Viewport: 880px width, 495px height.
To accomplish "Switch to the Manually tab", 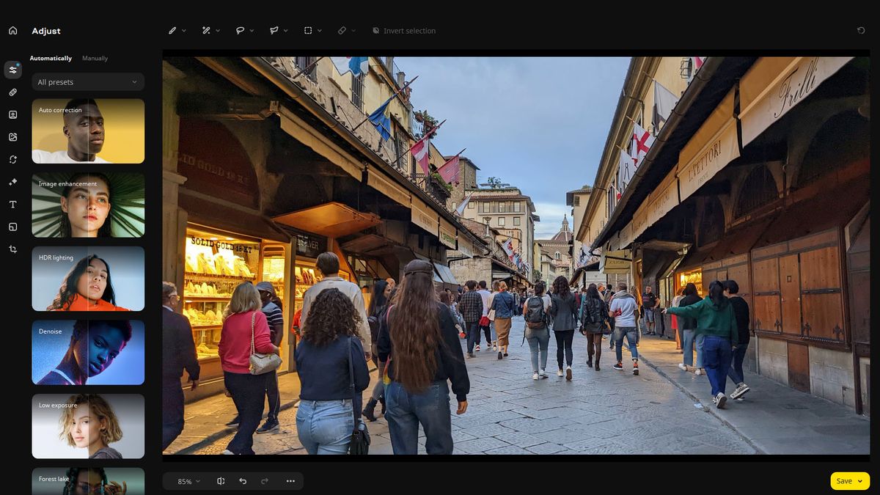I will (x=95, y=58).
